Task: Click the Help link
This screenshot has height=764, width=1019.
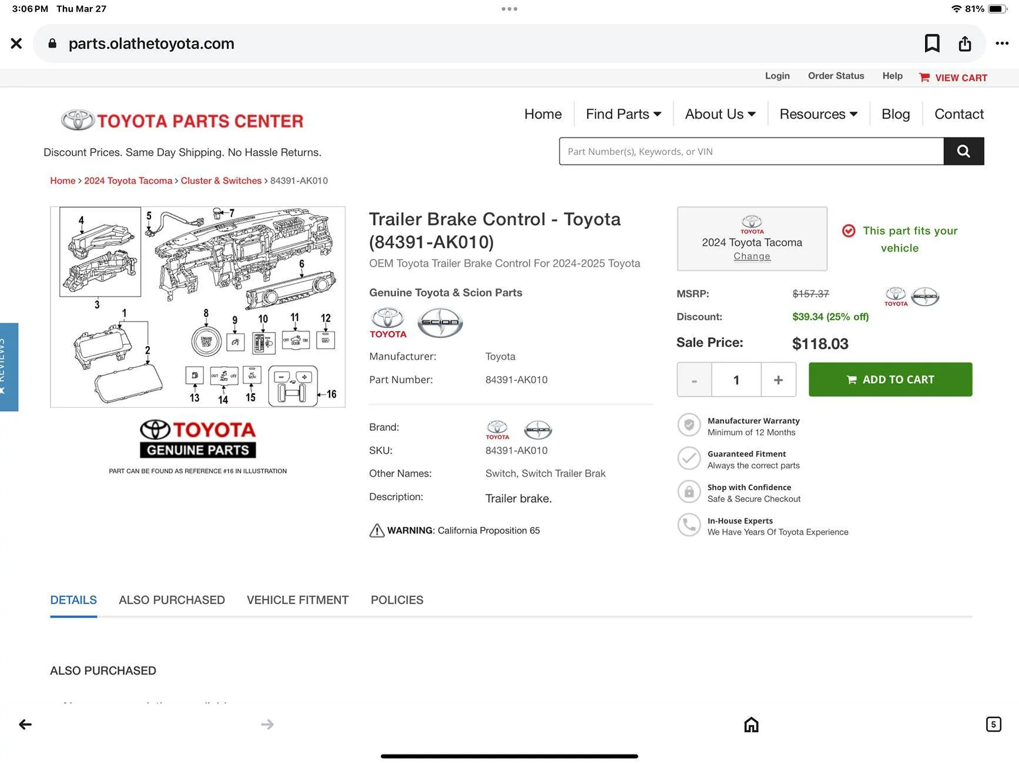Action: [892, 76]
